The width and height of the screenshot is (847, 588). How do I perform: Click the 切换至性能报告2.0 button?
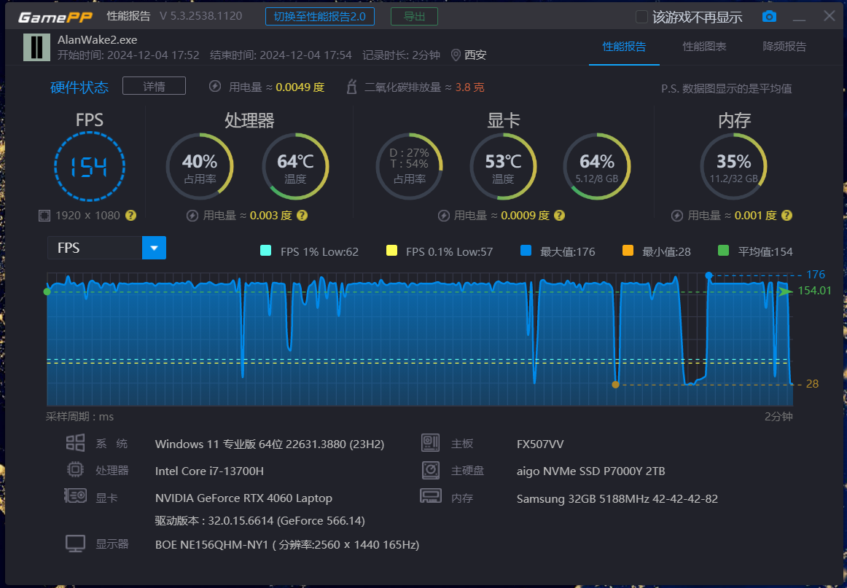pyautogui.click(x=320, y=17)
